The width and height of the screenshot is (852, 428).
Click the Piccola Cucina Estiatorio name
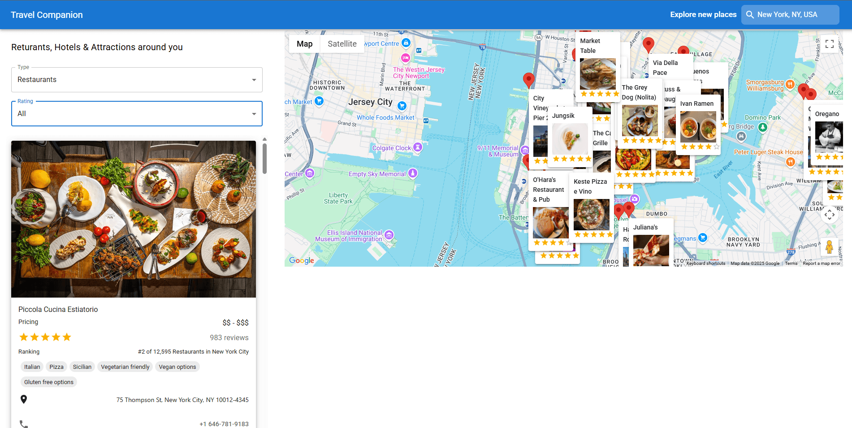point(58,309)
